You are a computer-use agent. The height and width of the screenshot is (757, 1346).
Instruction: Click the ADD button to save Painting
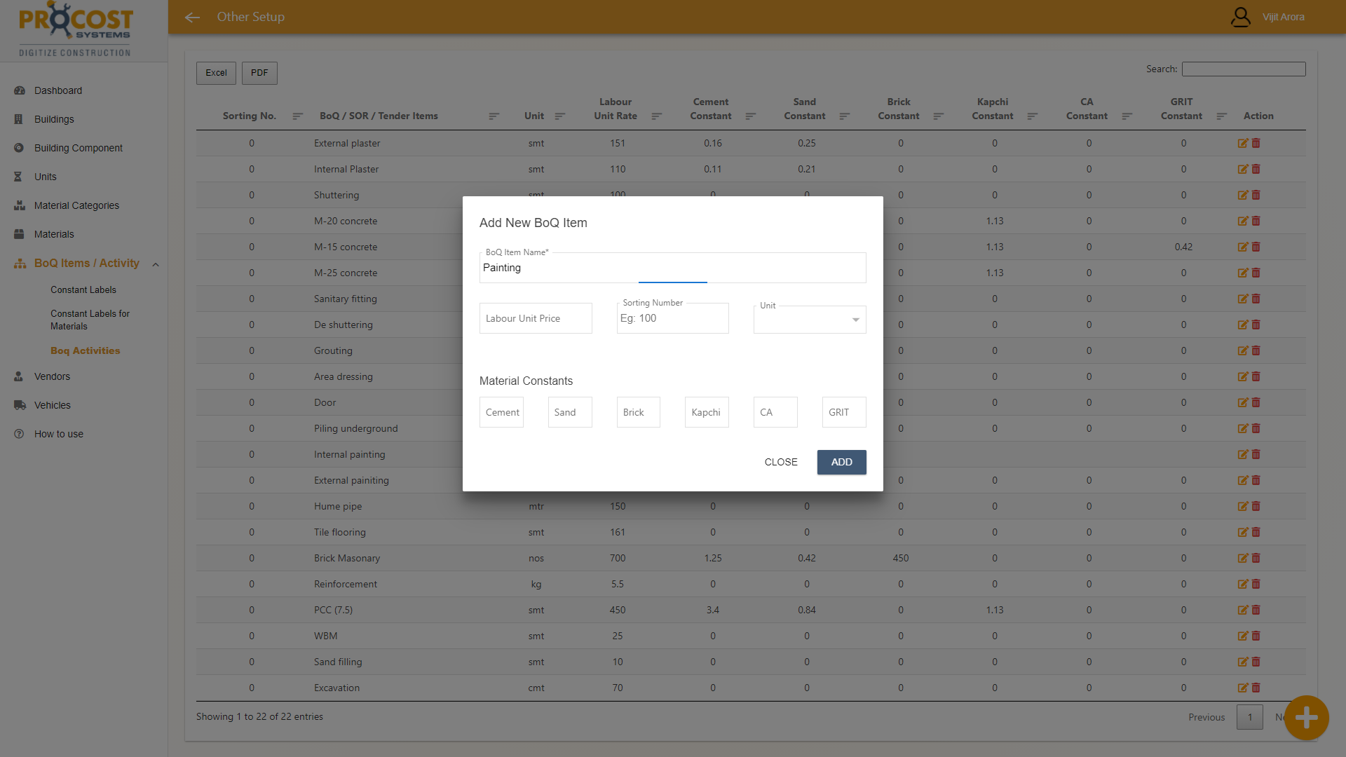[x=841, y=462]
